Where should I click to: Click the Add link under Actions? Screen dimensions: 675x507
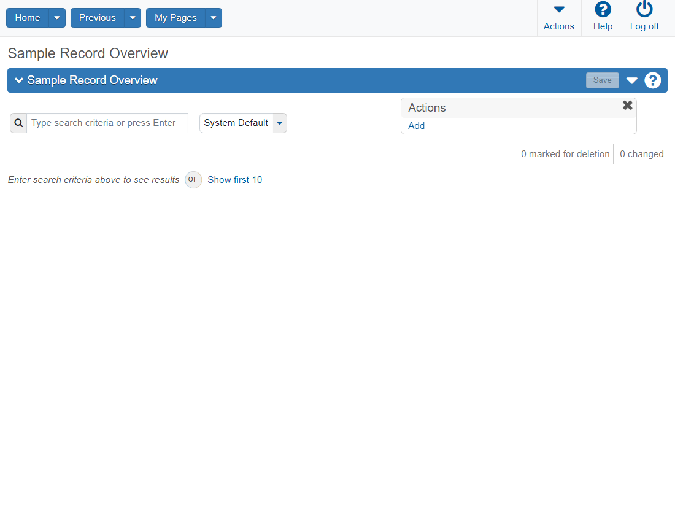click(416, 126)
